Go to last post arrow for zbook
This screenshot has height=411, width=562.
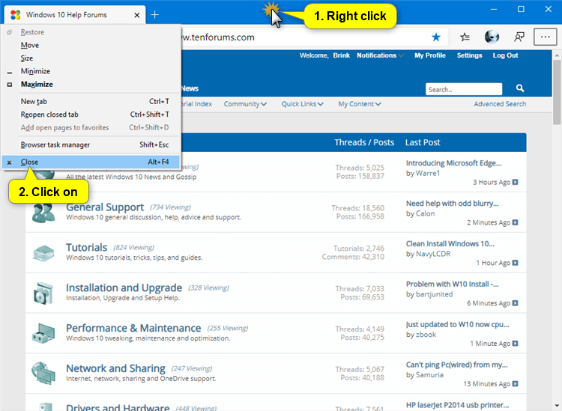[x=515, y=344]
